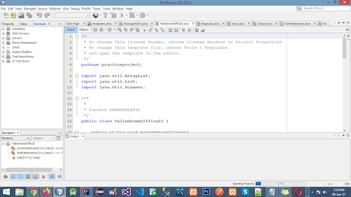Toggle Show Static Members in Navigator

coord(20,177)
